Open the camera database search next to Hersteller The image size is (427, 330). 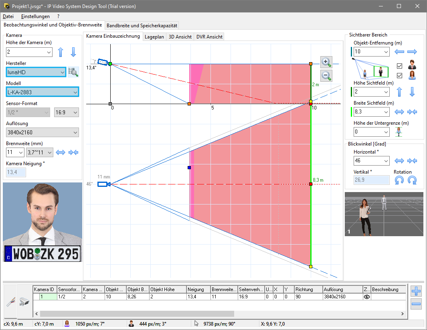click(73, 72)
